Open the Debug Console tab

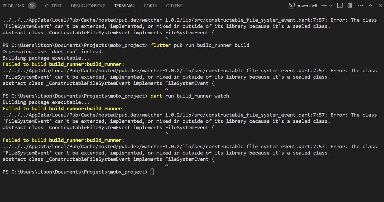coord(88,6)
